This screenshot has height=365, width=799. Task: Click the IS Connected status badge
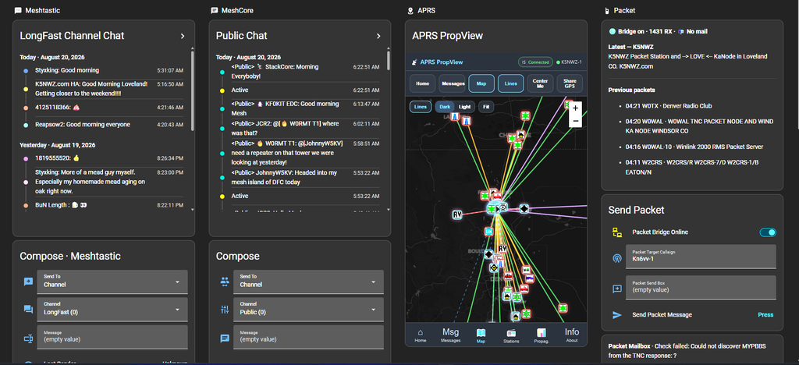535,62
